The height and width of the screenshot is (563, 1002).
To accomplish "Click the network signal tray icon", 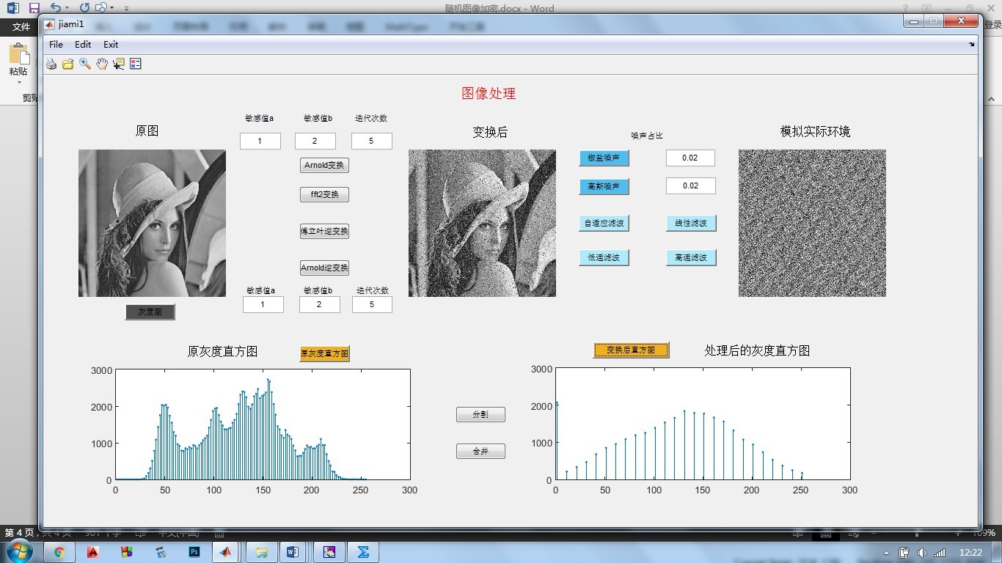I will click(x=939, y=553).
